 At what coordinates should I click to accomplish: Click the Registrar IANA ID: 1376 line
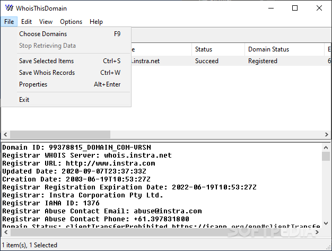click(51, 203)
